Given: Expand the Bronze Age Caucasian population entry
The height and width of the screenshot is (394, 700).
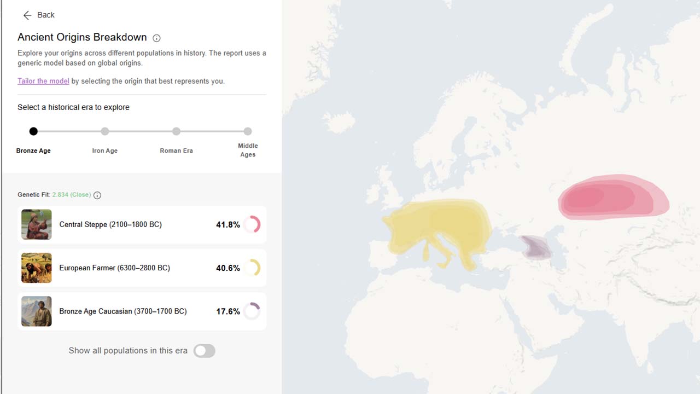Looking at the screenshot, I should [142, 311].
